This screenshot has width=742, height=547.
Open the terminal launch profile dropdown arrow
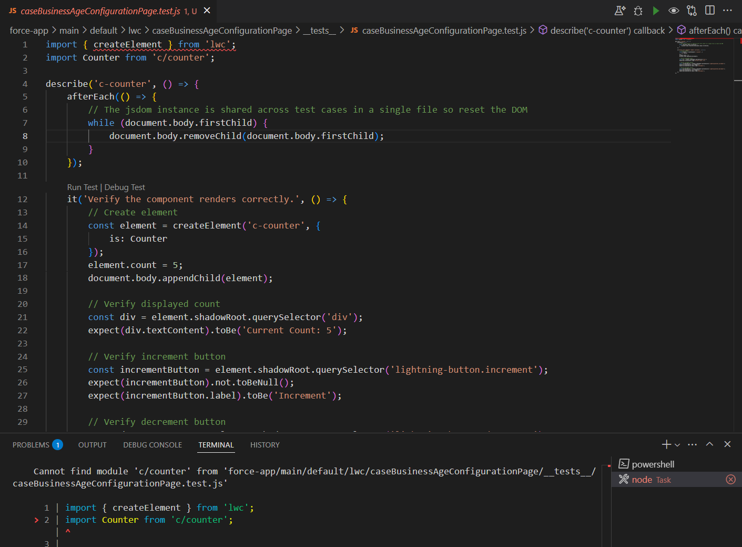[x=677, y=445]
